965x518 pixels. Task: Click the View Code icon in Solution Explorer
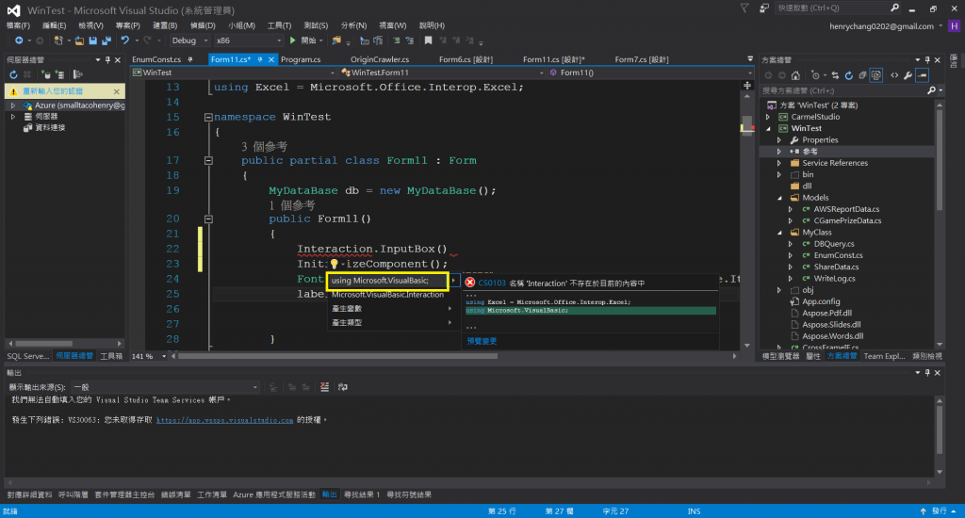click(894, 75)
